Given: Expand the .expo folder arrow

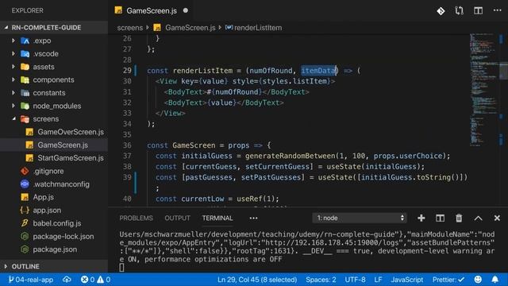Looking at the screenshot, I should point(13,41).
